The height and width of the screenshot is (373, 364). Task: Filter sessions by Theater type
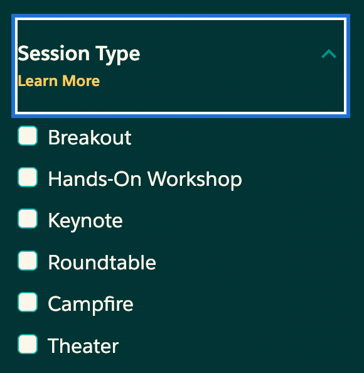point(28,344)
